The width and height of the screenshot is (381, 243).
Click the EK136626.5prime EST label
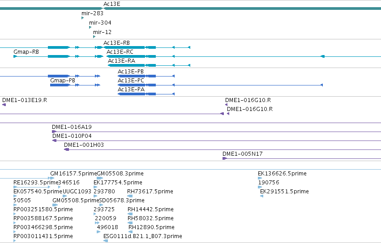[x=282, y=174]
